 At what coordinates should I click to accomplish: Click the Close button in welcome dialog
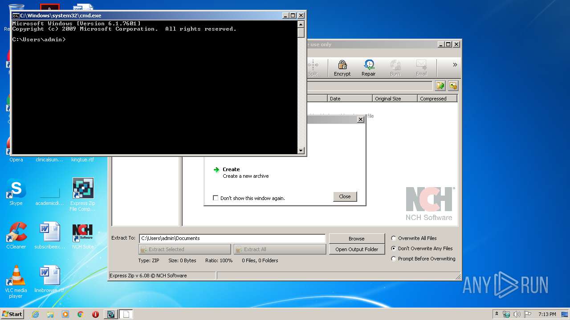pos(345,196)
